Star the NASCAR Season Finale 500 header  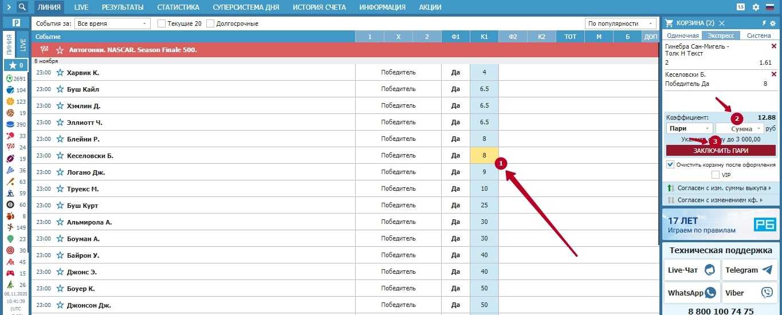(60, 50)
